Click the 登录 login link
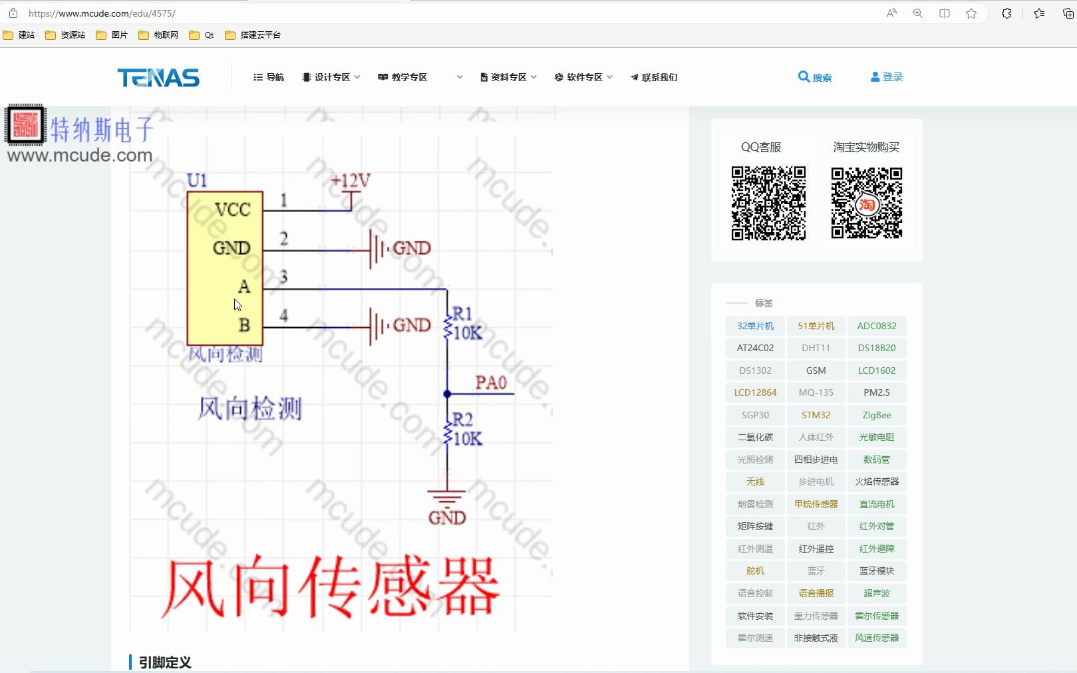 point(887,77)
